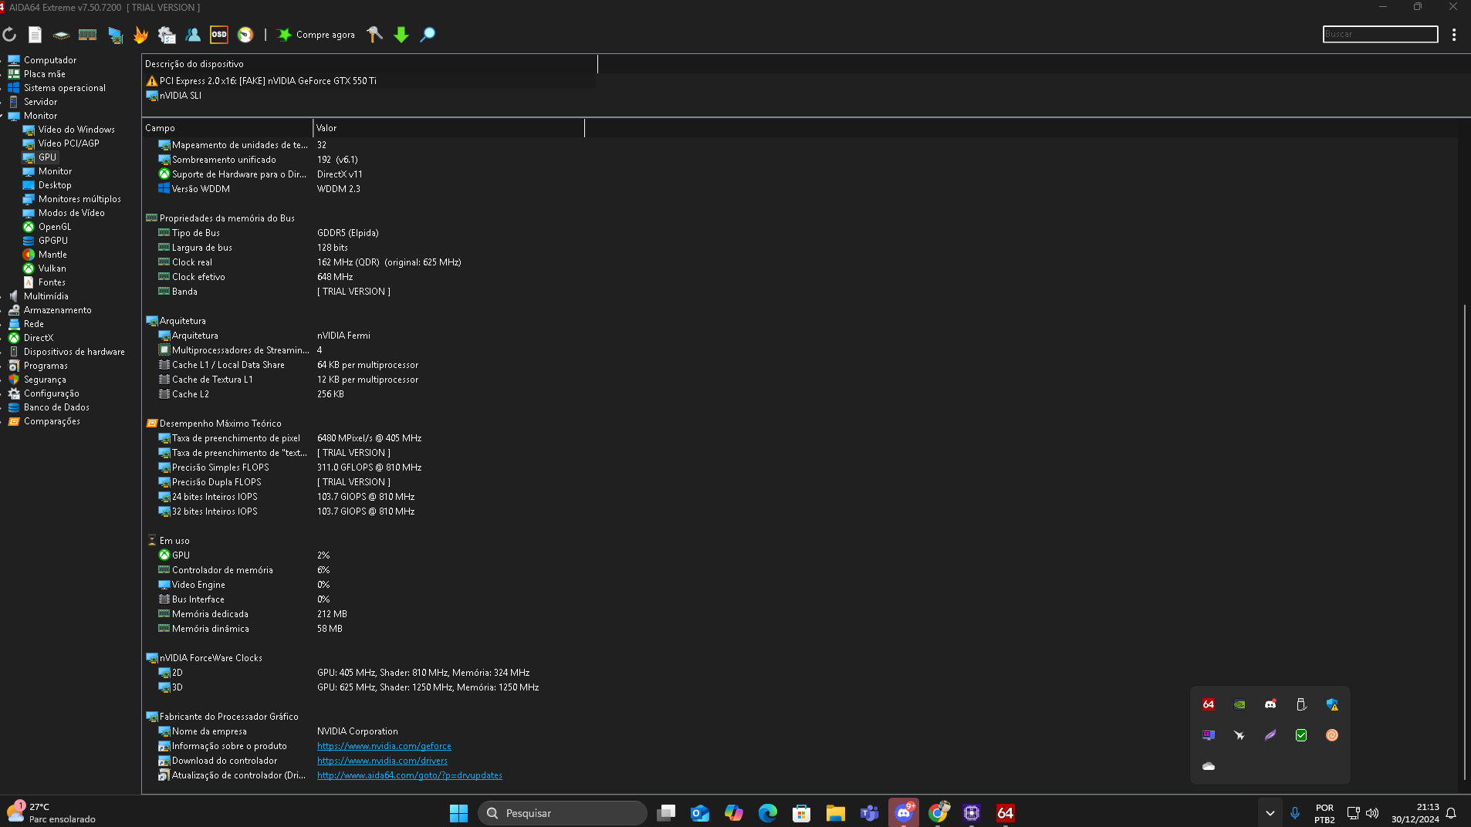Screen dimensions: 1471x827
Task: Open the OSD panel toolbar icon
Action: 219,35
